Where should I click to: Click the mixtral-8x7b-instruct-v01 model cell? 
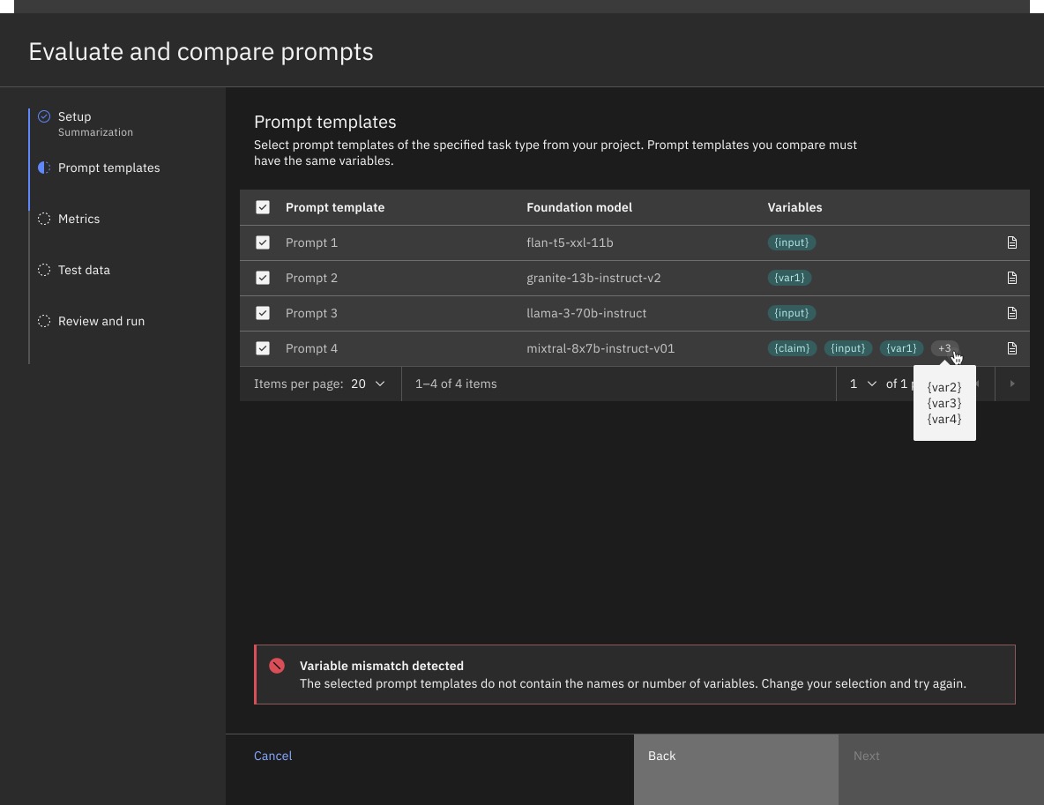(x=600, y=348)
